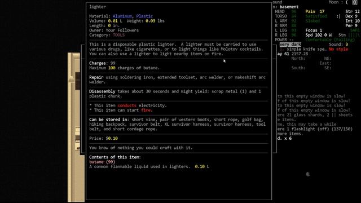361x203 pixels.
Task: Select the 'TOOLS' category text
Action: pyautogui.click(x=118, y=35)
